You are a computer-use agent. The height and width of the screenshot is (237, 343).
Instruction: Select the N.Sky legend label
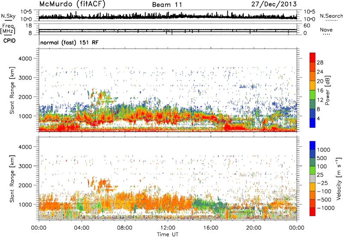point(8,16)
